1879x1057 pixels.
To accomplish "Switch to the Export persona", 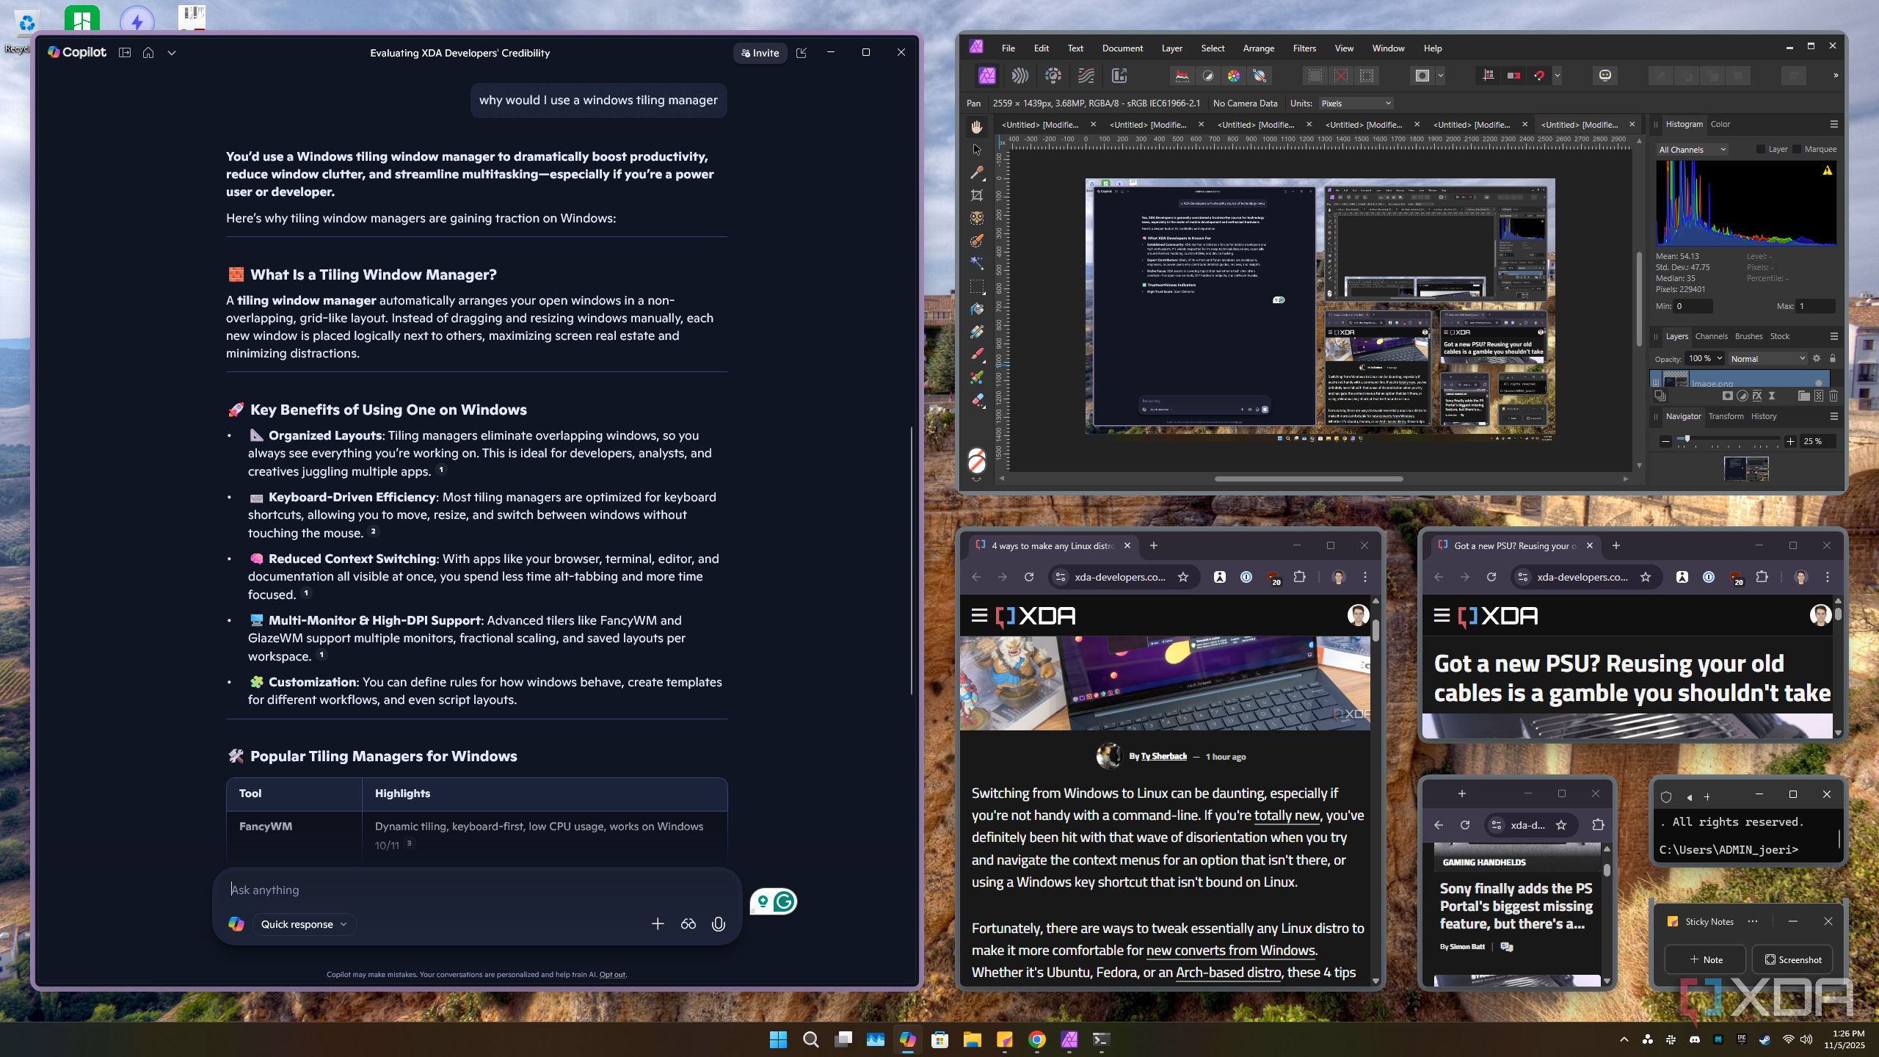I will (1119, 76).
